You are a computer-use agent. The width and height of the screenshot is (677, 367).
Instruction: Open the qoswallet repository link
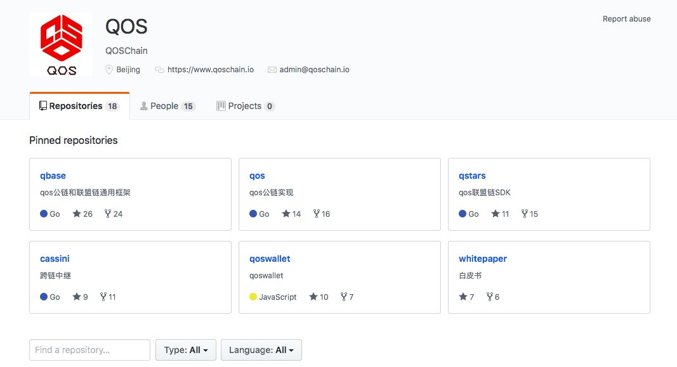pos(270,259)
